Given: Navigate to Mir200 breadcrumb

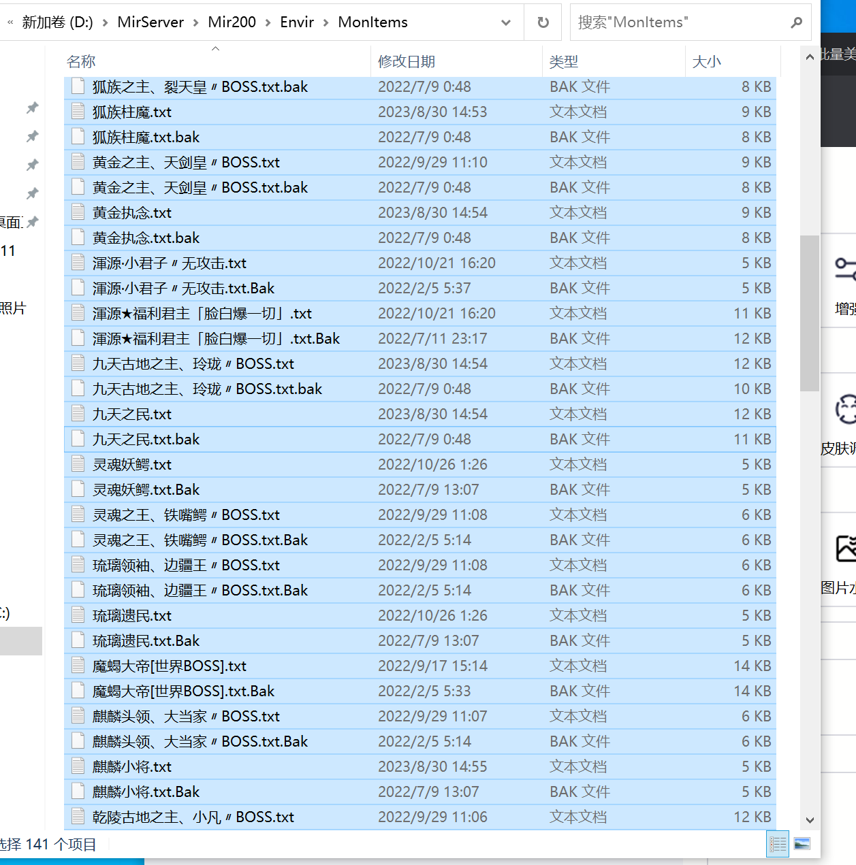Looking at the screenshot, I should [232, 22].
